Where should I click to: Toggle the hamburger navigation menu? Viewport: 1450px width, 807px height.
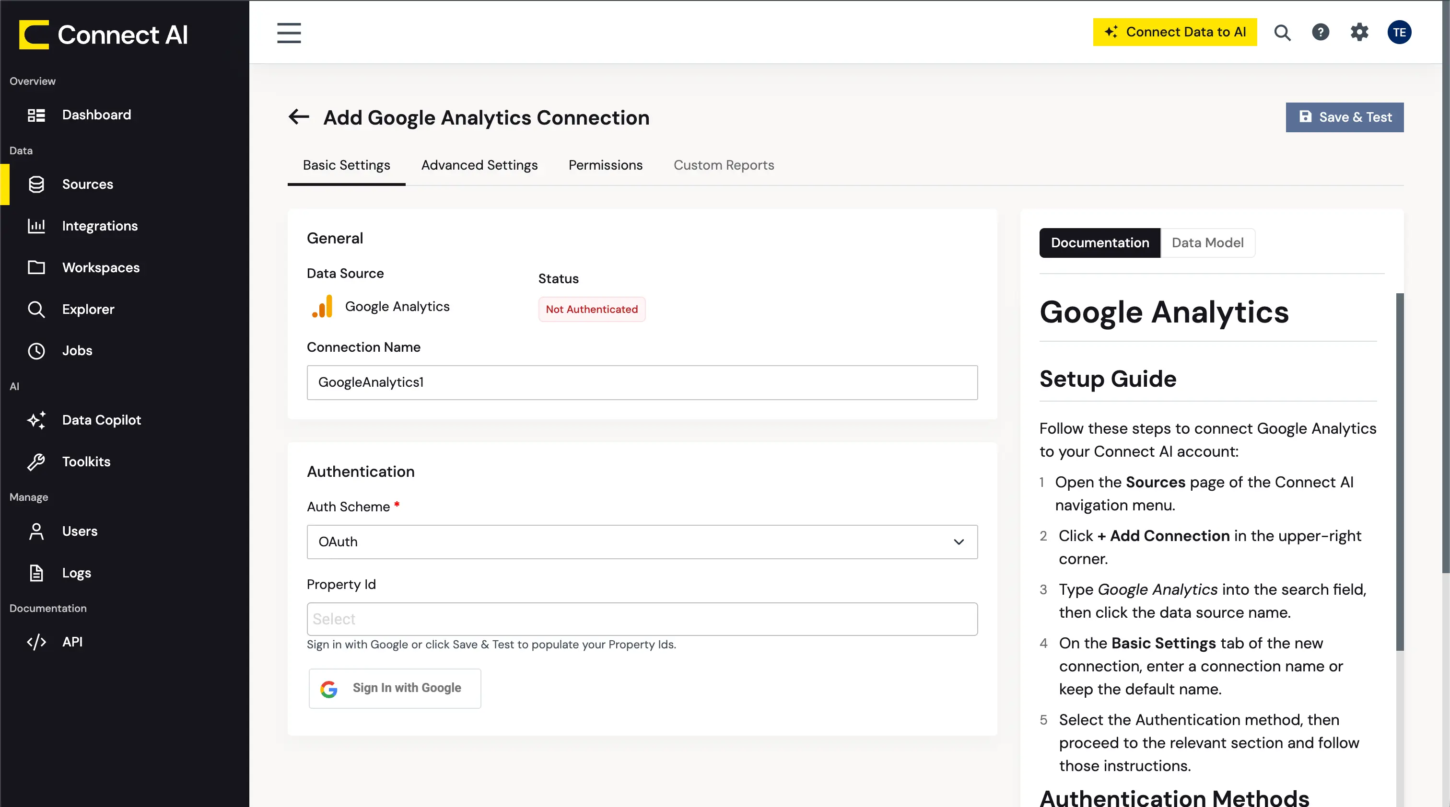pos(289,33)
